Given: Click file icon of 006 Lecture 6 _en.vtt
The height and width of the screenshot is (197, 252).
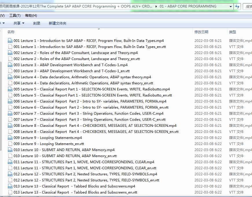Looking at the screenshot, I should click(10, 107).
